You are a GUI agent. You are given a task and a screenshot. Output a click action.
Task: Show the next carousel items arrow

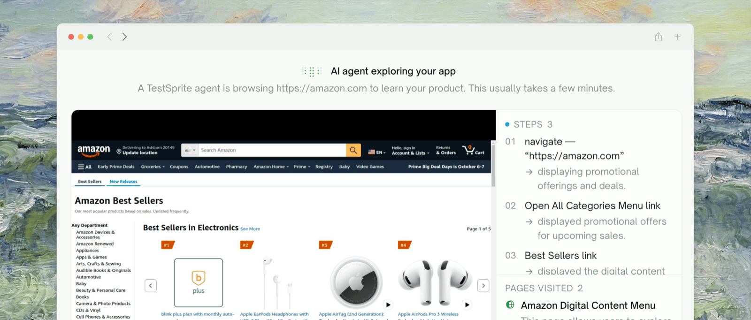(483, 285)
